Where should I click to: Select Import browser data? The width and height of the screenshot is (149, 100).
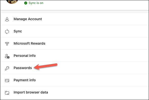pos(74,92)
